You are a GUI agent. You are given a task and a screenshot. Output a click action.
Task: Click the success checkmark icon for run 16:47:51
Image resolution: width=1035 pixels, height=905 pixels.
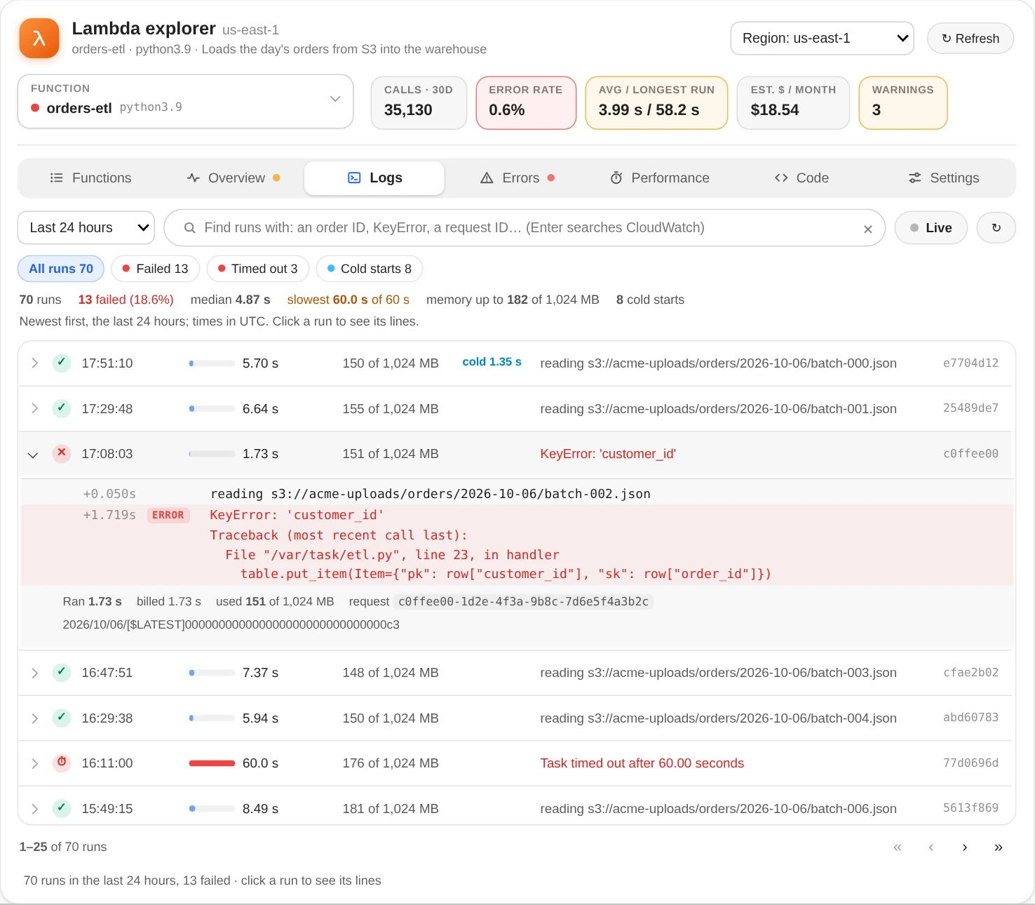pos(62,673)
